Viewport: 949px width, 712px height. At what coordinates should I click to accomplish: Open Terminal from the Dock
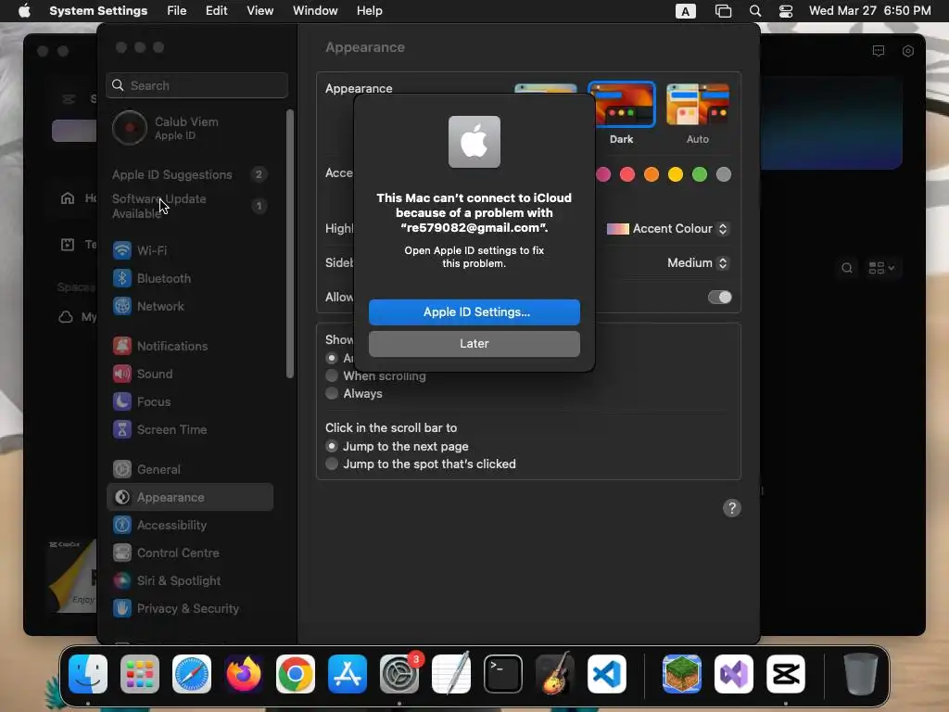(x=503, y=674)
